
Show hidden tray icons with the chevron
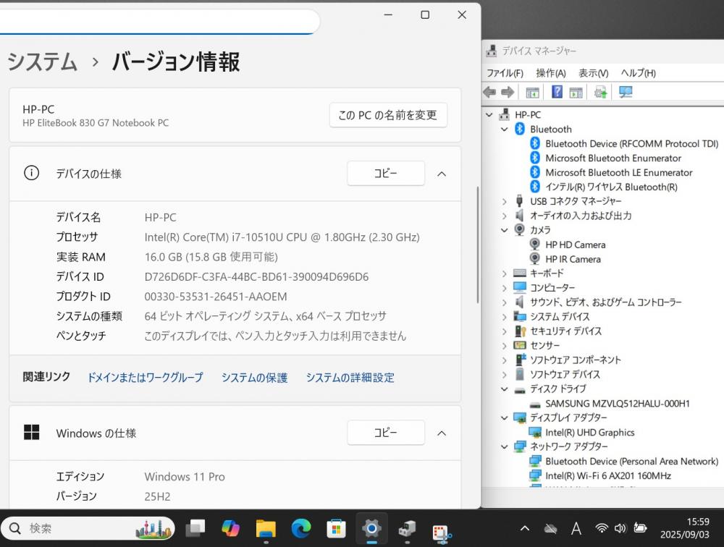(x=525, y=528)
